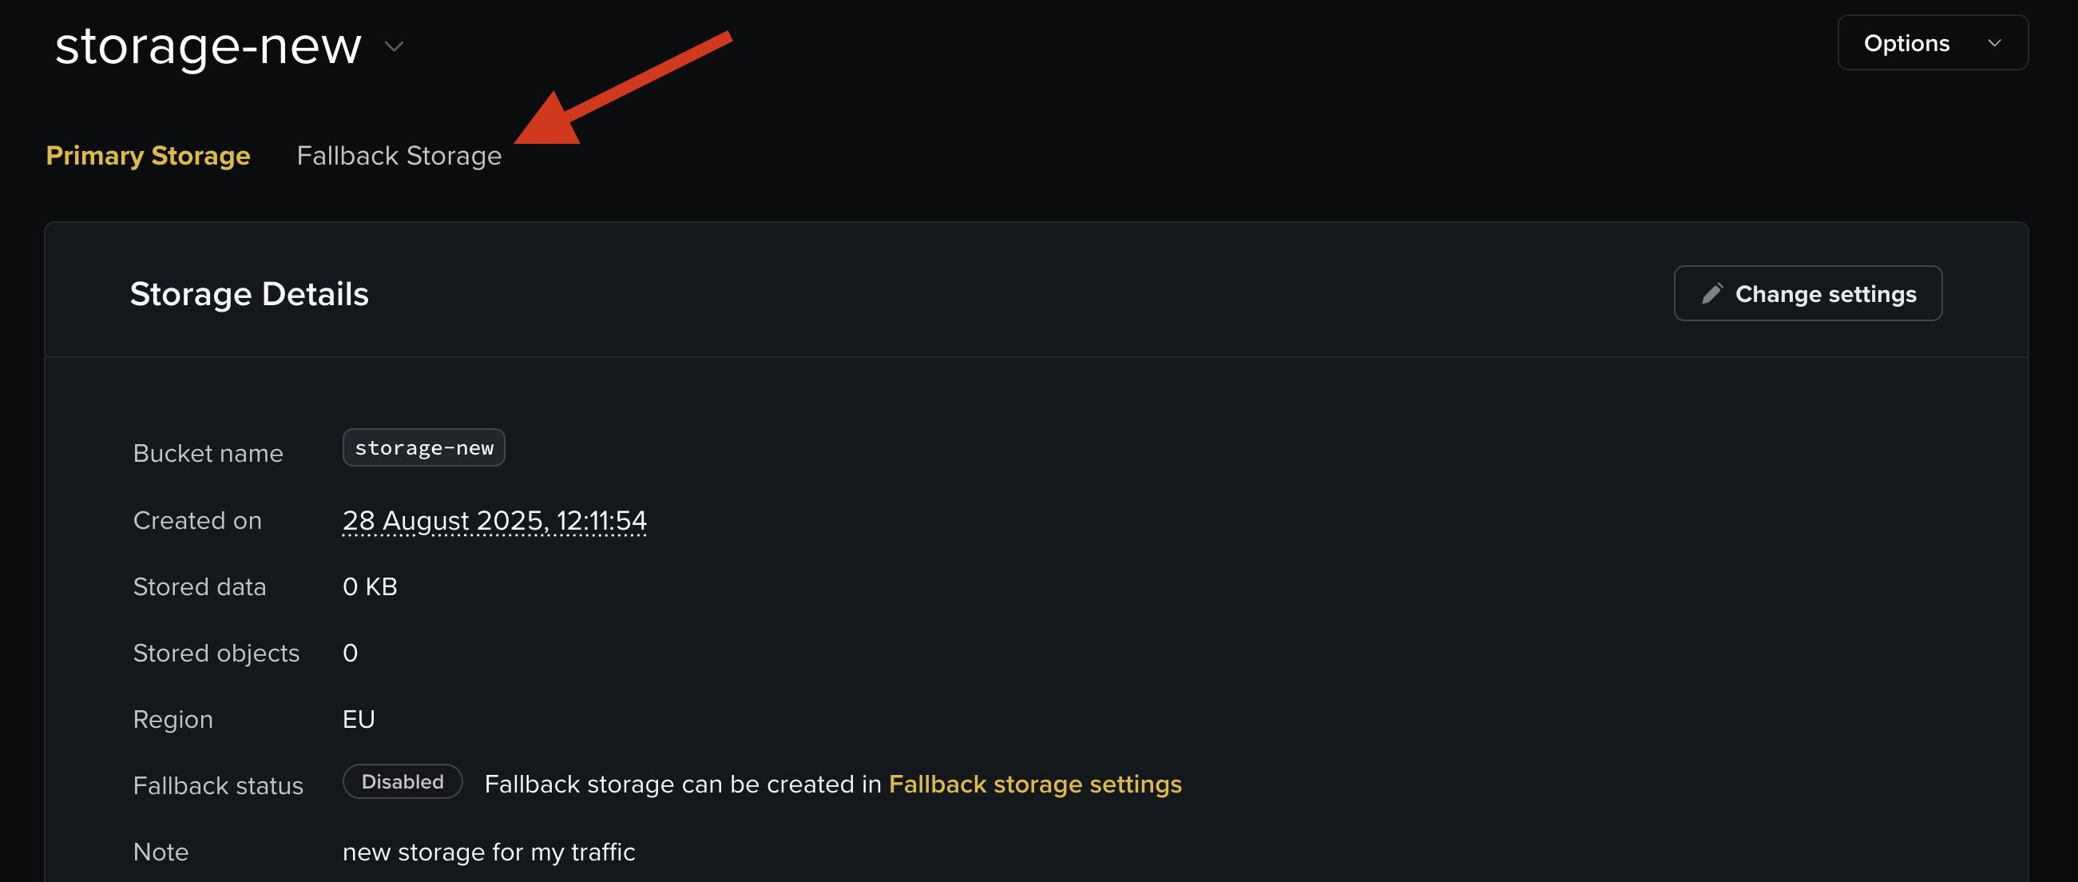Switch to the Fallback Storage tab
Viewport: 2078px width, 882px height.
click(399, 156)
